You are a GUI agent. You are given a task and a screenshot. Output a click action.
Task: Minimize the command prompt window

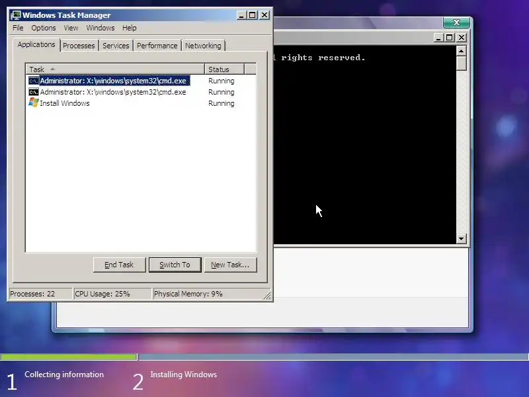pos(438,38)
